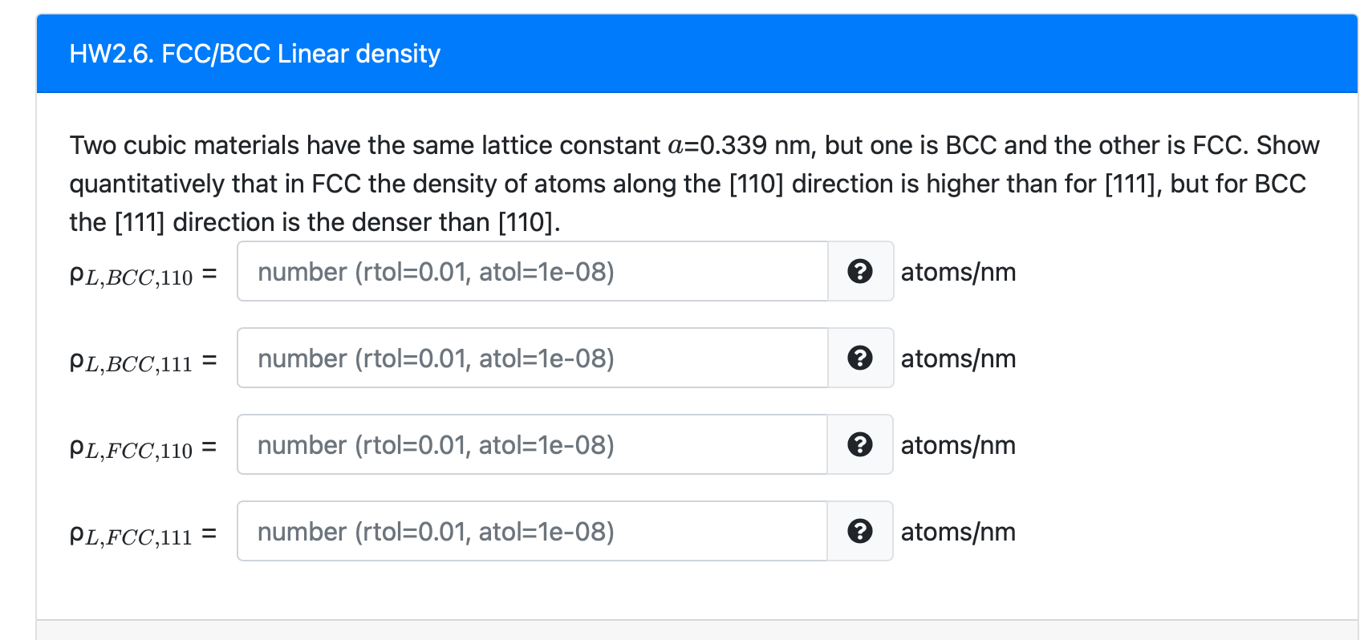Focus the ρL,BCC,110 number input
This screenshot has width=1364, height=640.
point(532,271)
